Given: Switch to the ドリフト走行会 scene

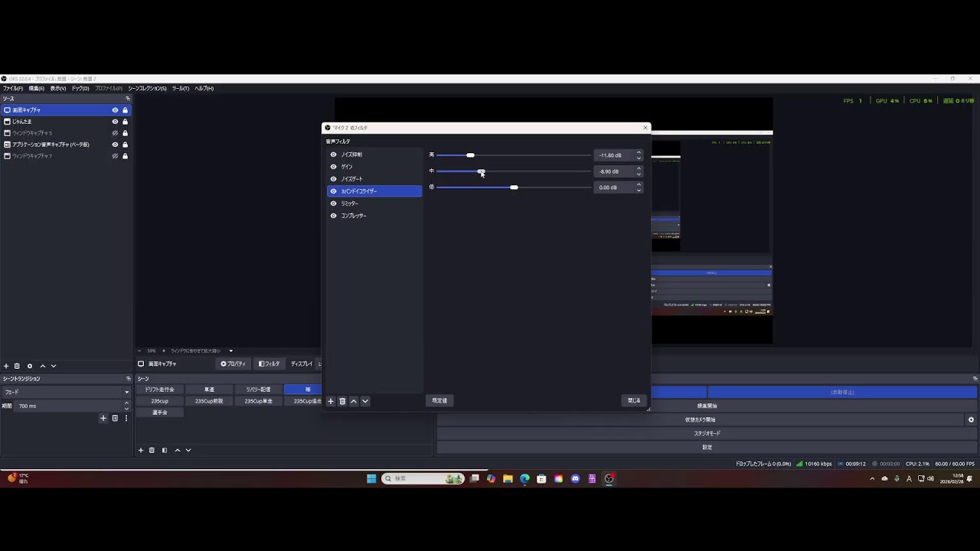Looking at the screenshot, I should [x=160, y=390].
